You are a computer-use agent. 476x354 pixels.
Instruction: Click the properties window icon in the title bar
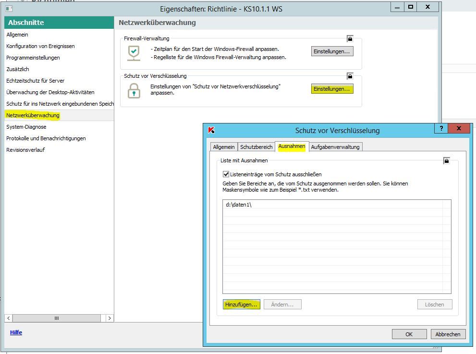coord(9,9)
